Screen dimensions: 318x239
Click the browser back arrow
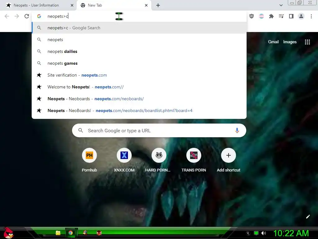(7, 16)
